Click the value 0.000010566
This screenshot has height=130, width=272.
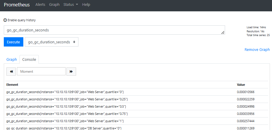[246, 92]
